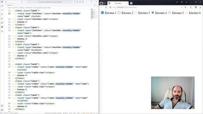Switch to the index.html editor tab
Viewport: 203px width, 114px height.
point(10,5)
